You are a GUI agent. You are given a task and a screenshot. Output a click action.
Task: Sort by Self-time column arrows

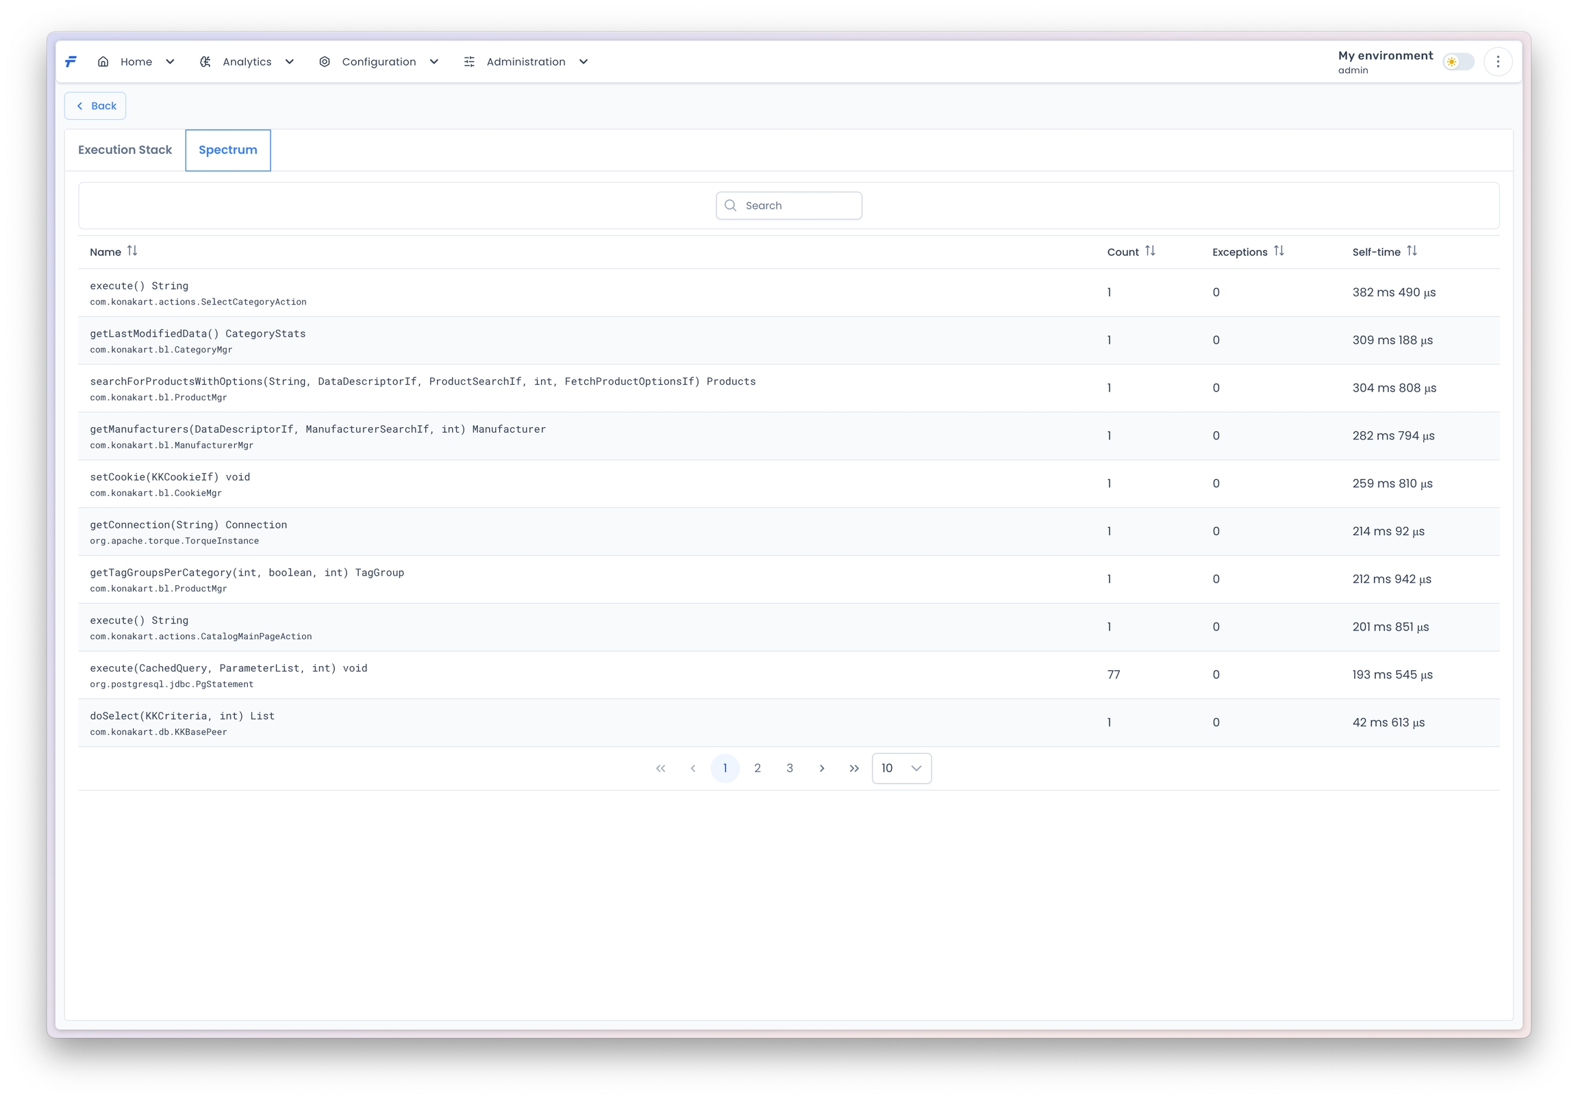1412,251
